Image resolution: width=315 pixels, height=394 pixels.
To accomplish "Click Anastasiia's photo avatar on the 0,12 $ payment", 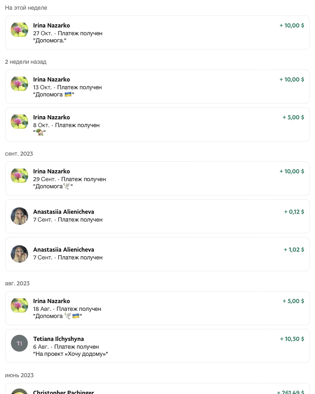I will [19, 216].
